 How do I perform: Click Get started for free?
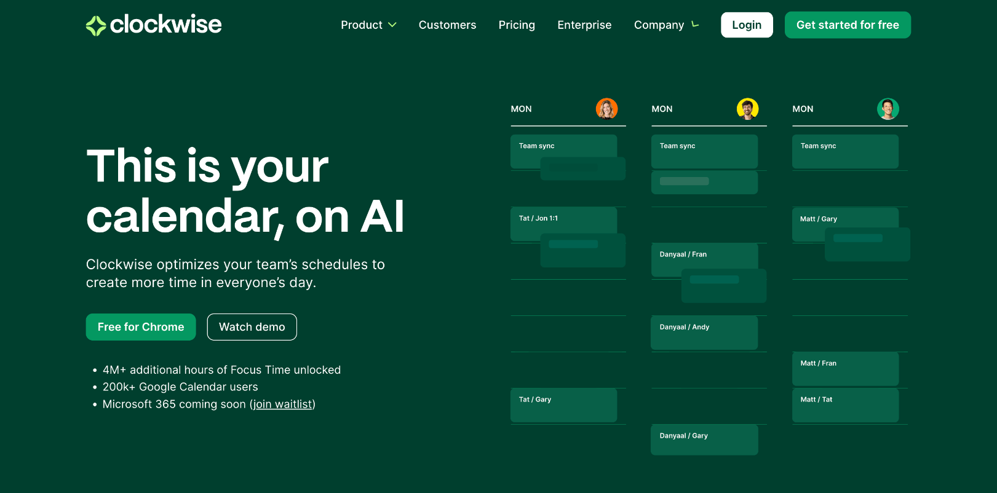[x=848, y=25]
